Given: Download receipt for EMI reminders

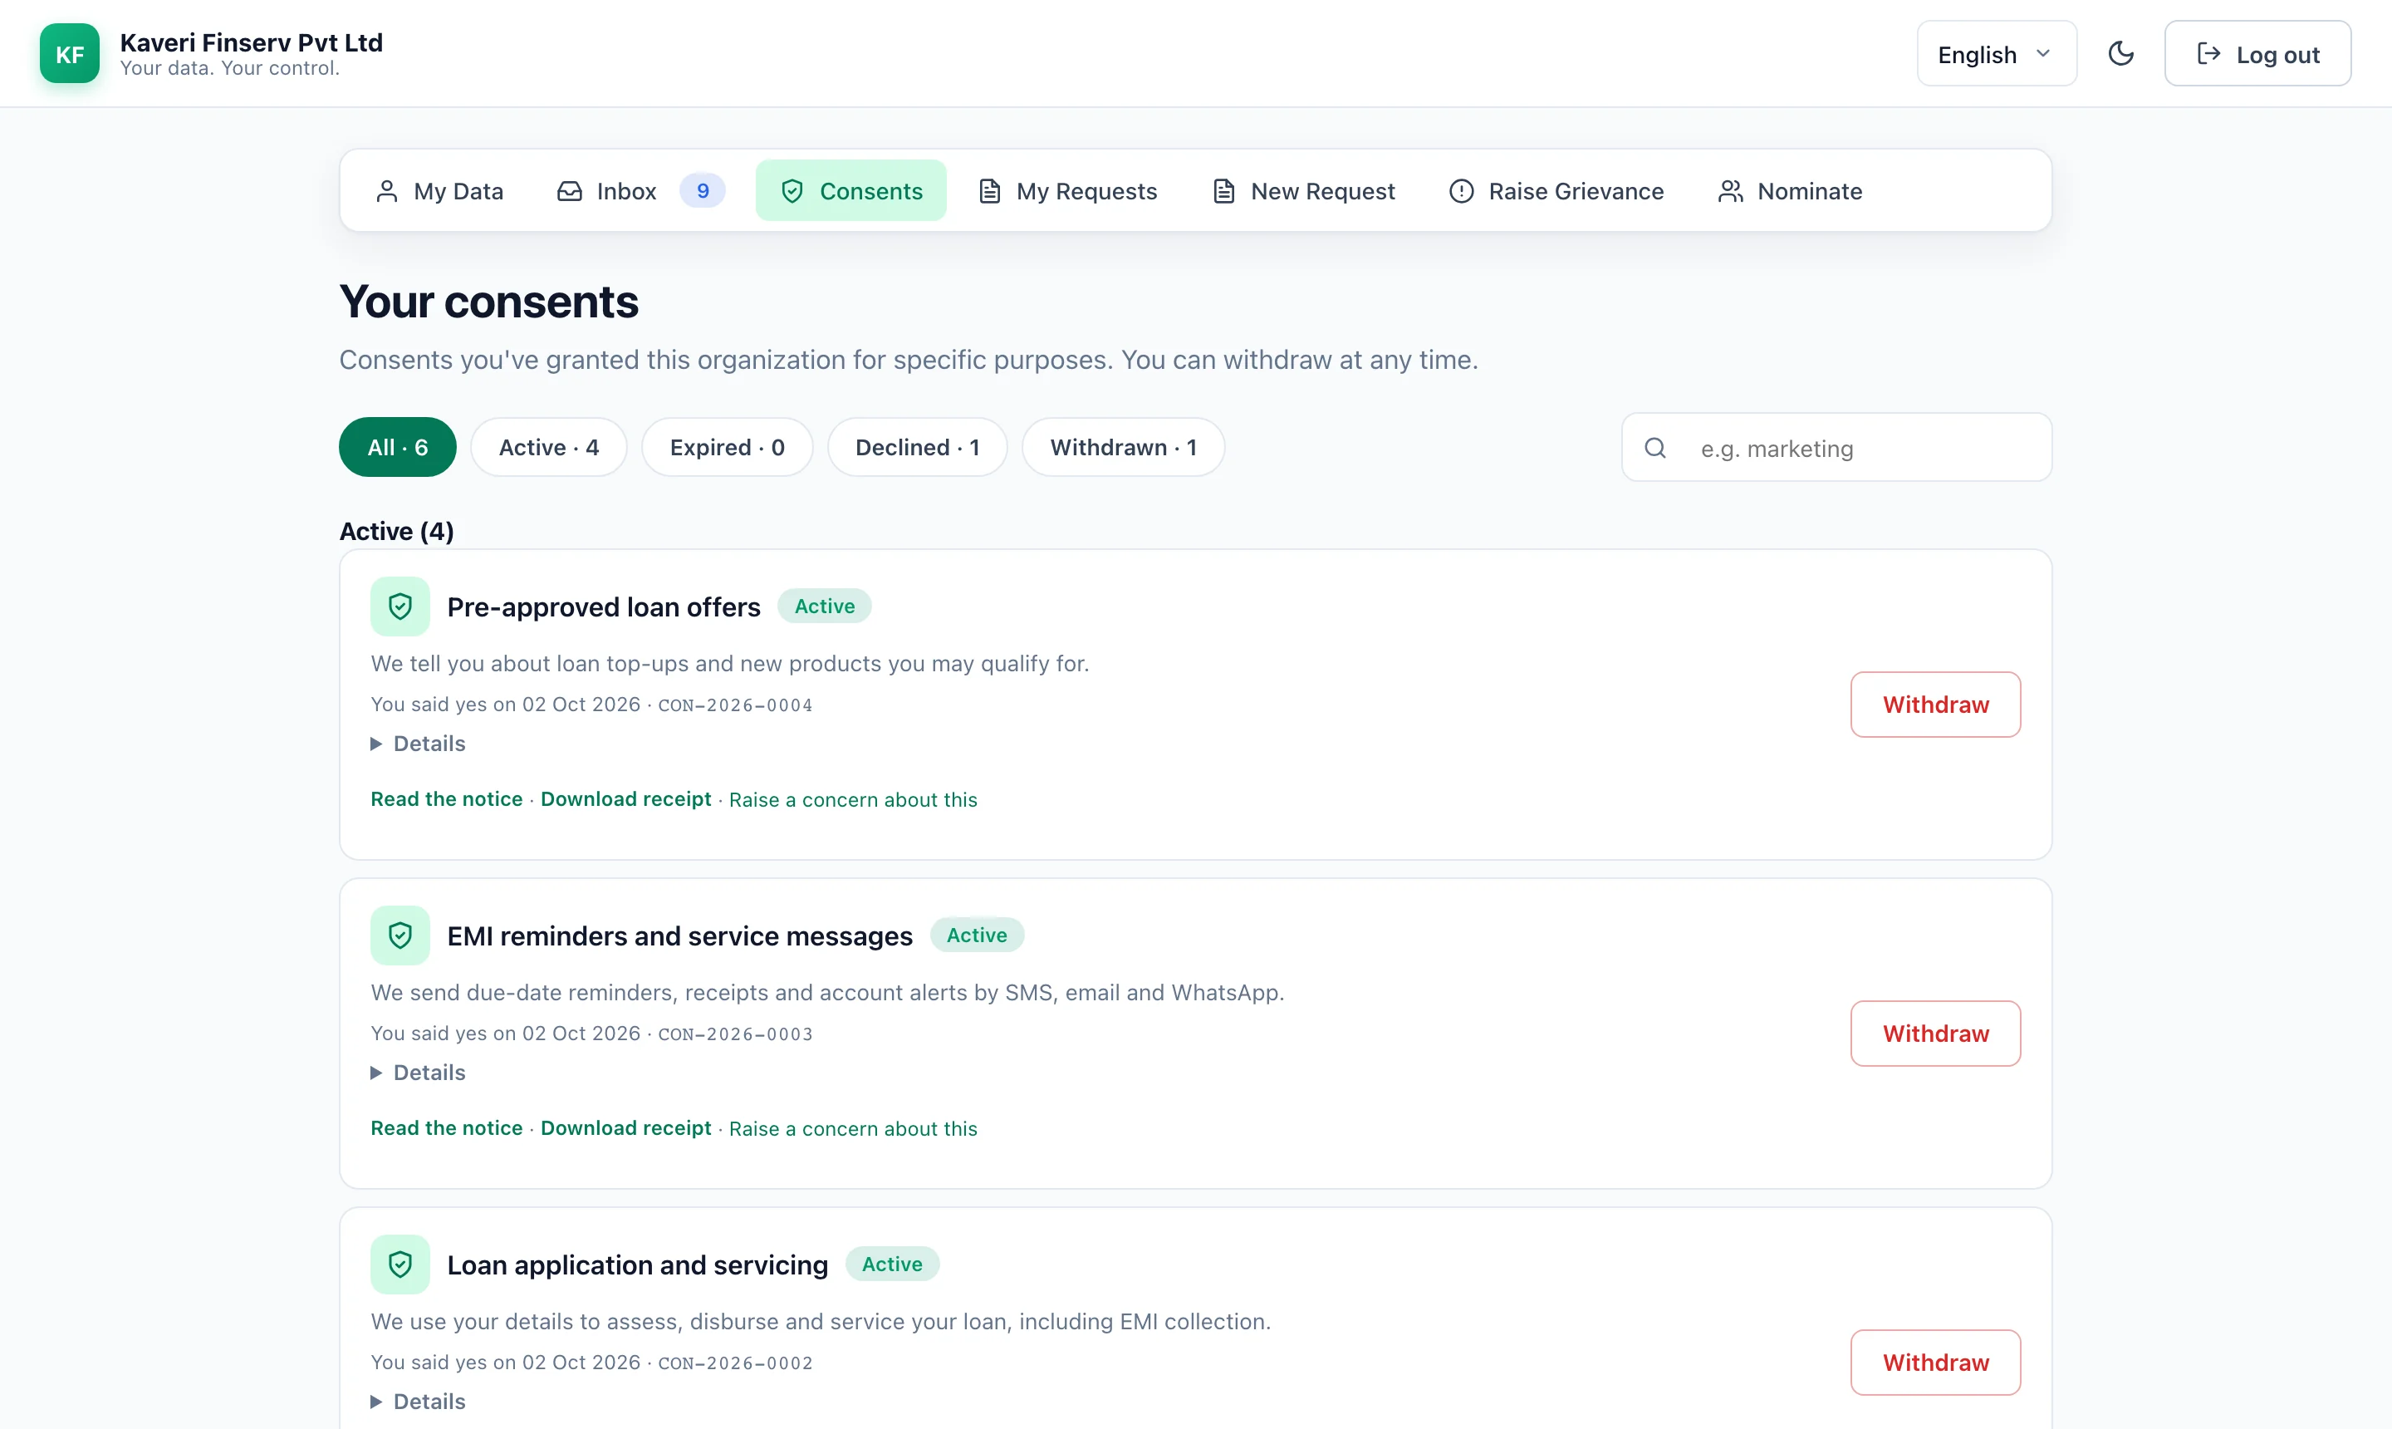Looking at the screenshot, I should click(625, 1127).
